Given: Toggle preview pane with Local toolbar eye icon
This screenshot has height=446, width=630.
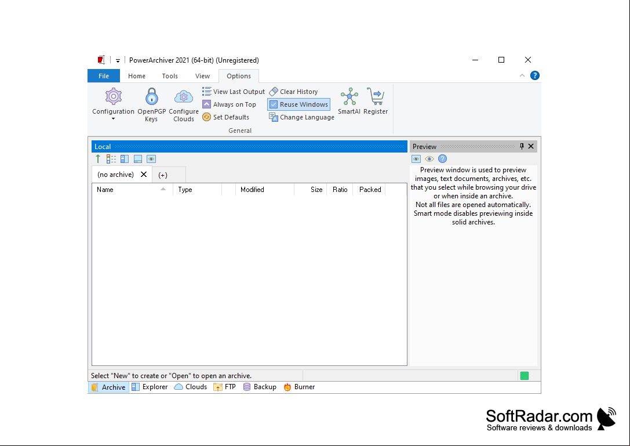Looking at the screenshot, I should coord(151,159).
